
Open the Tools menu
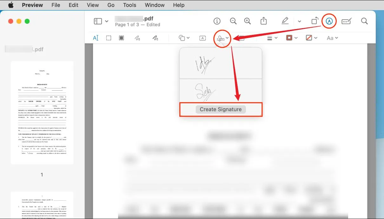(x=130, y=5)
